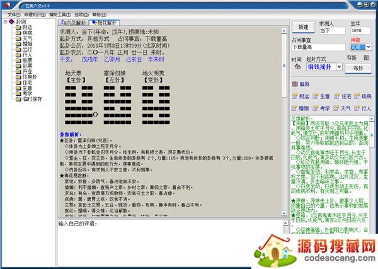Click the green explanation panel scroll up arrow
The width and height of the screenshot is (378, 269).
coord(372,118)
